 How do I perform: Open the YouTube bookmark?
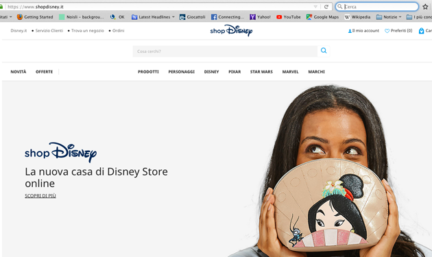(x=289, y=17)
